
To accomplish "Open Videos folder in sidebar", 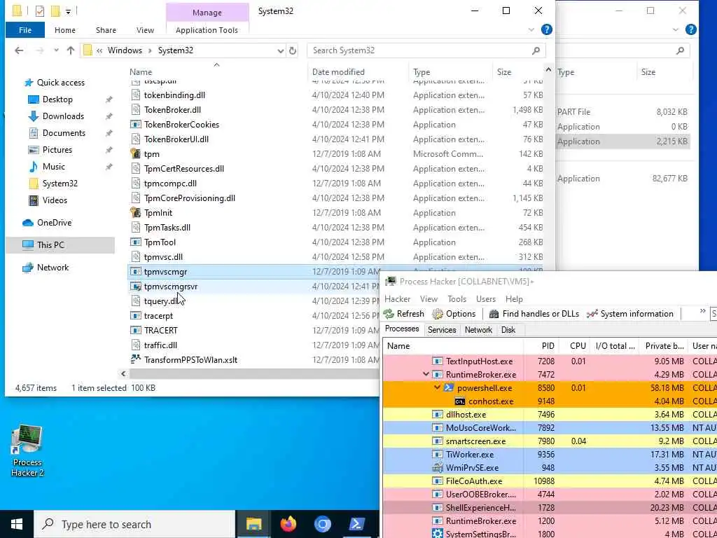I will (55, 200).
